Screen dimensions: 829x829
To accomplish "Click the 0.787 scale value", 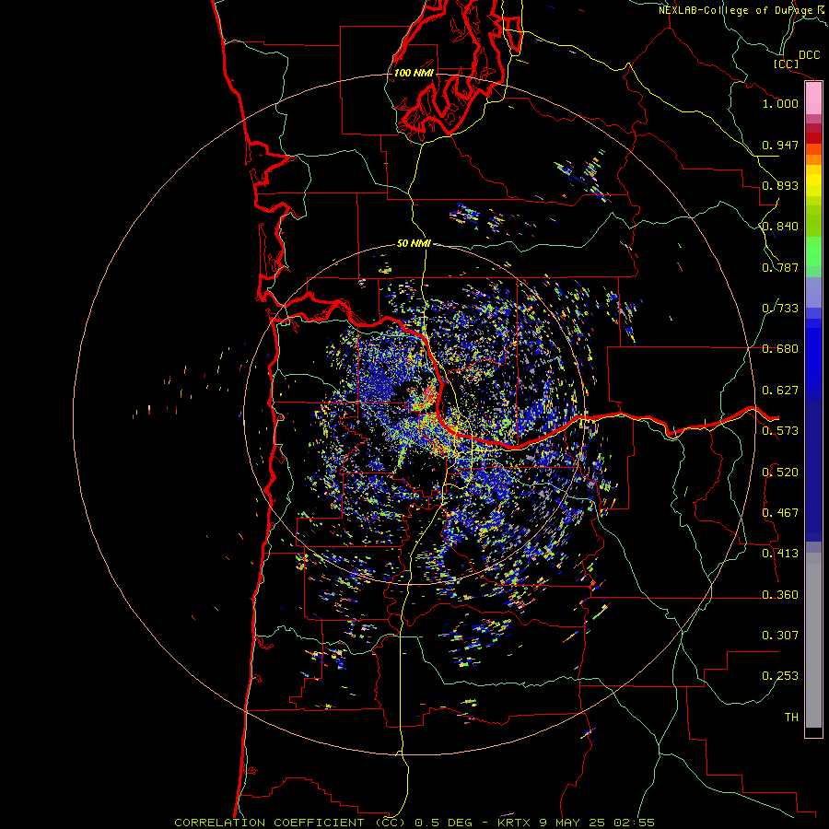I will (780, 267).
